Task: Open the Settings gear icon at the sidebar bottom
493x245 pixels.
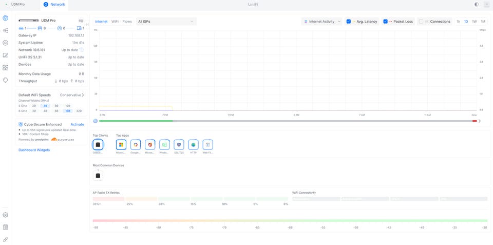Action: (x=5, y=215)
